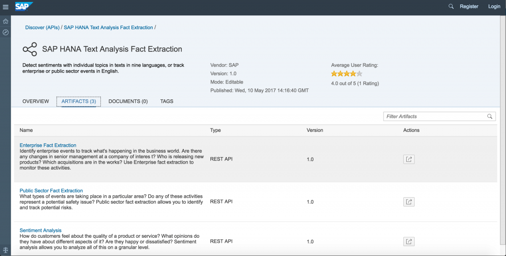Click the Version column header
The width and height of the screenshot is (506, 256).
coord(315,130)
